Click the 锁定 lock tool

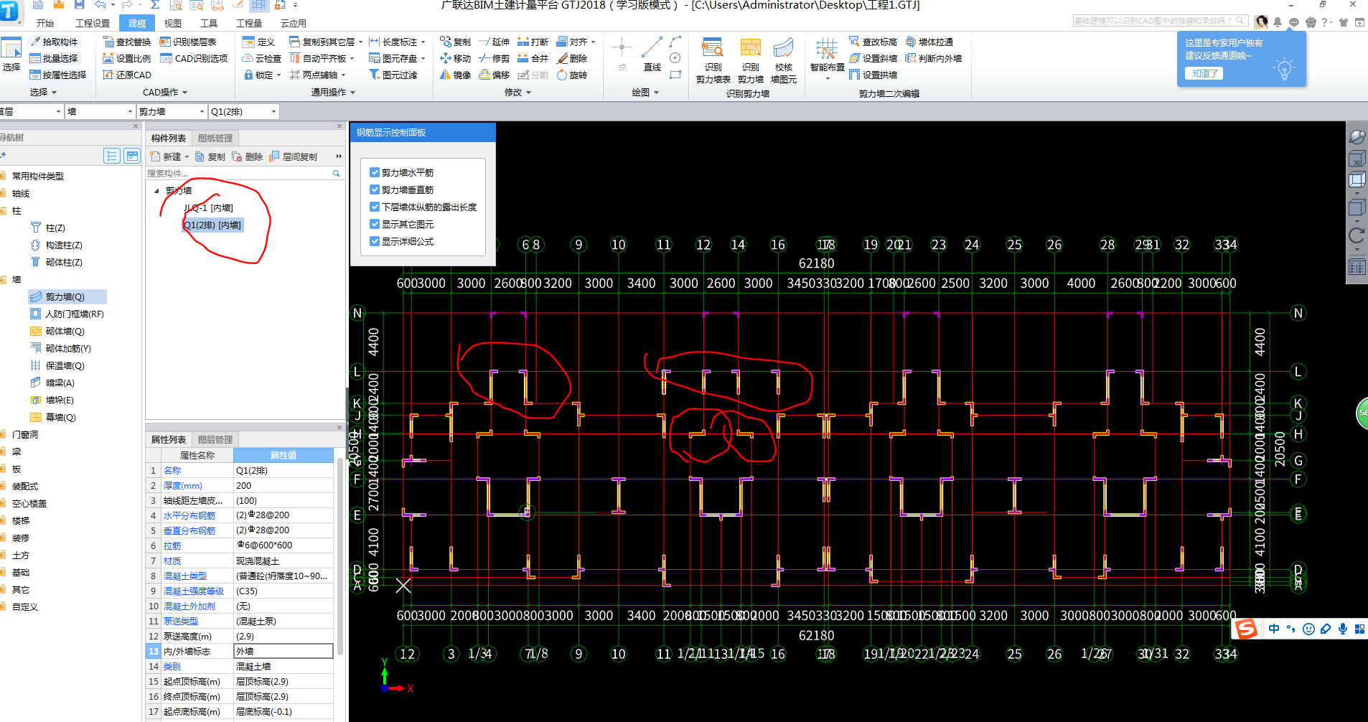(x=262, y=75)
